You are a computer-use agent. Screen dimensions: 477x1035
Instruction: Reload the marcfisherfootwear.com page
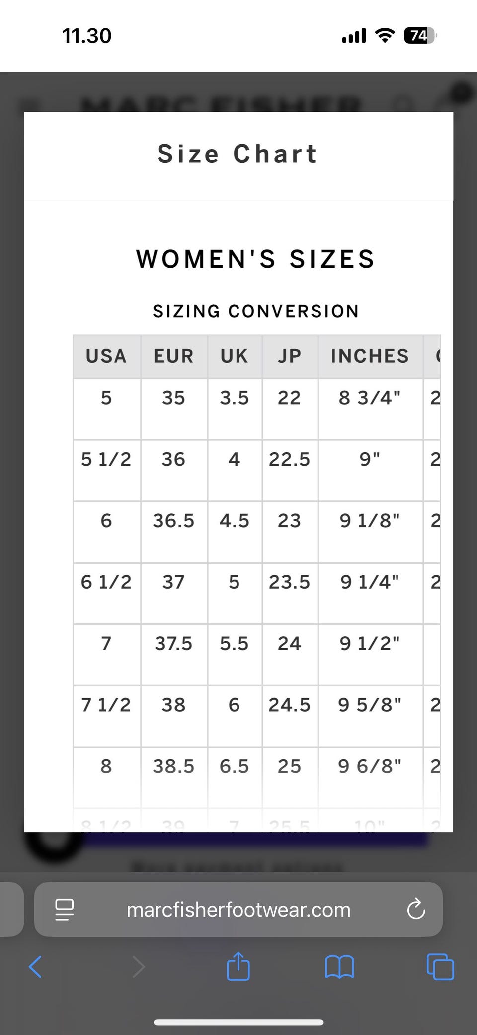[416, 910]
